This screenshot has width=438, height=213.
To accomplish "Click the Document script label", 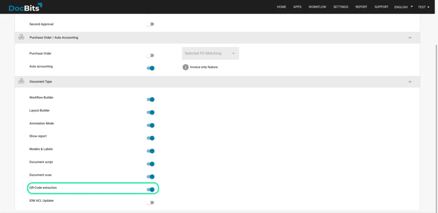I will coord(41,162).
